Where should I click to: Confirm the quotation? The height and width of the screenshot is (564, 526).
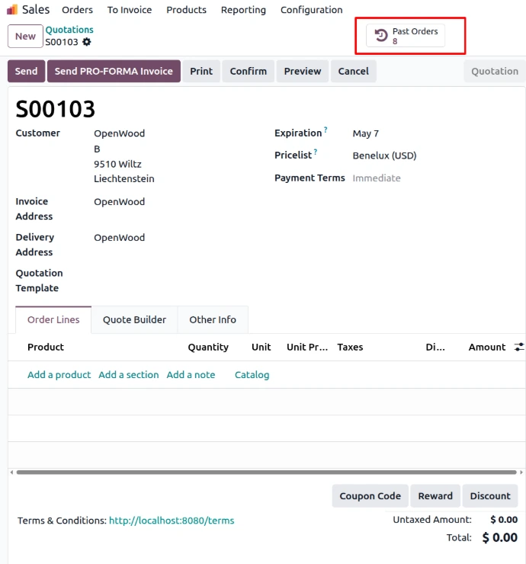248,72
